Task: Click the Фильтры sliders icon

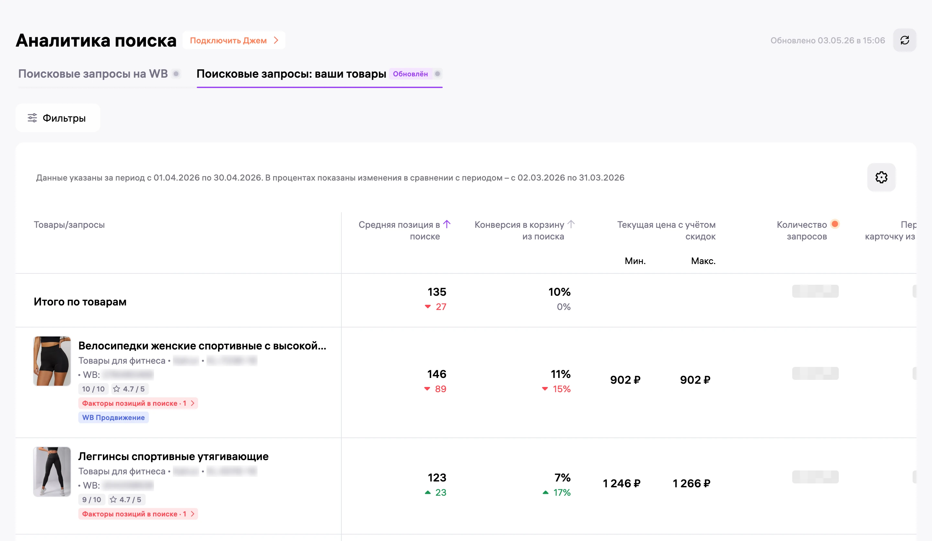Action: (33, 118)
